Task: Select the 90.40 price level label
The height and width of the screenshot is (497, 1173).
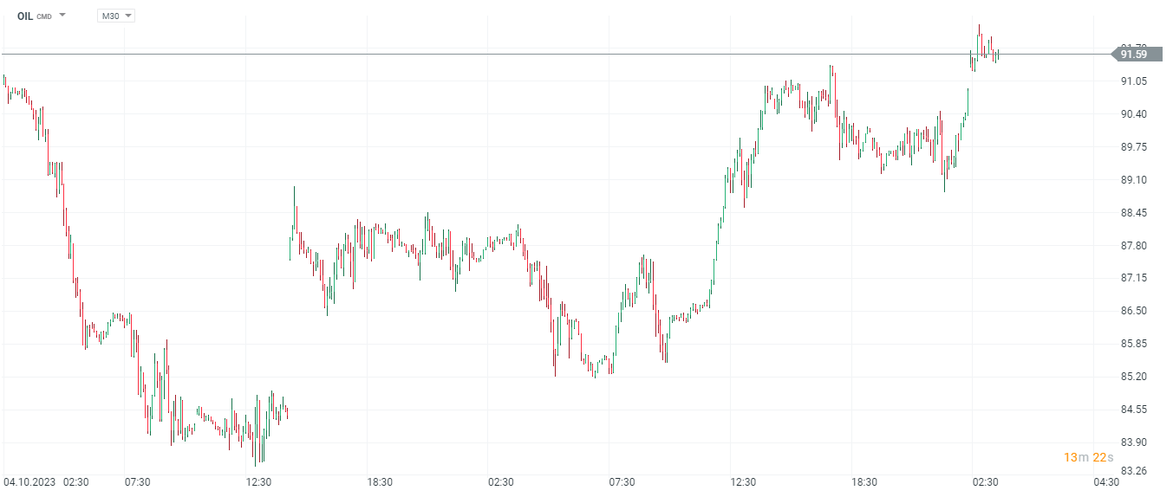Action: [x=1133, y=114]
